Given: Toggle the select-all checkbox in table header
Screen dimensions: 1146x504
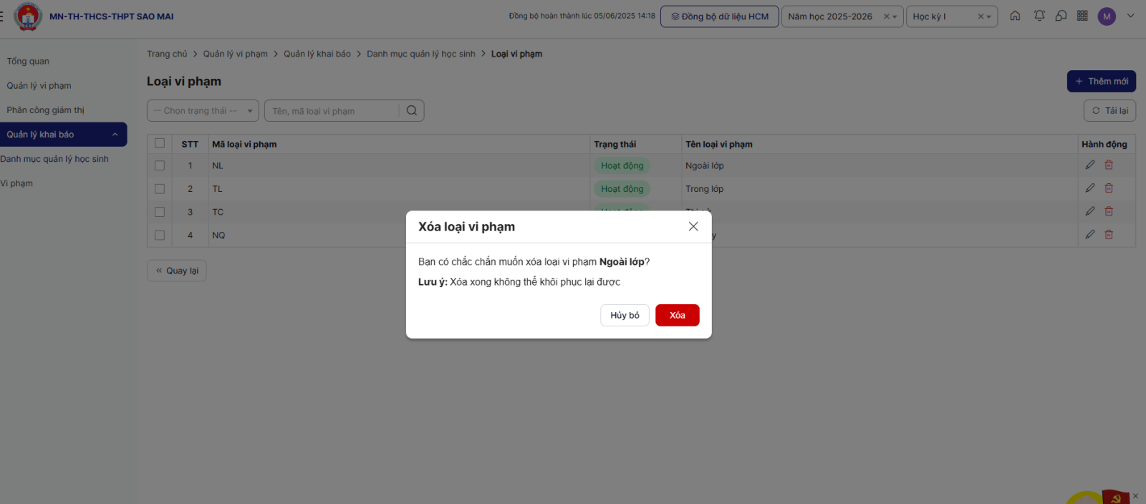Looking at the screenshot, I should point(160,144).
